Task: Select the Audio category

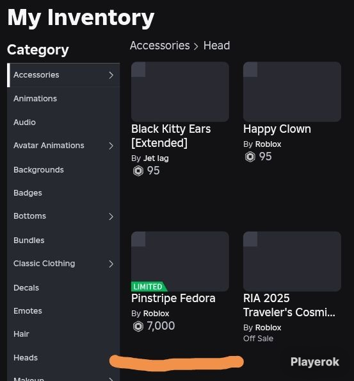Action: point(24,123)
